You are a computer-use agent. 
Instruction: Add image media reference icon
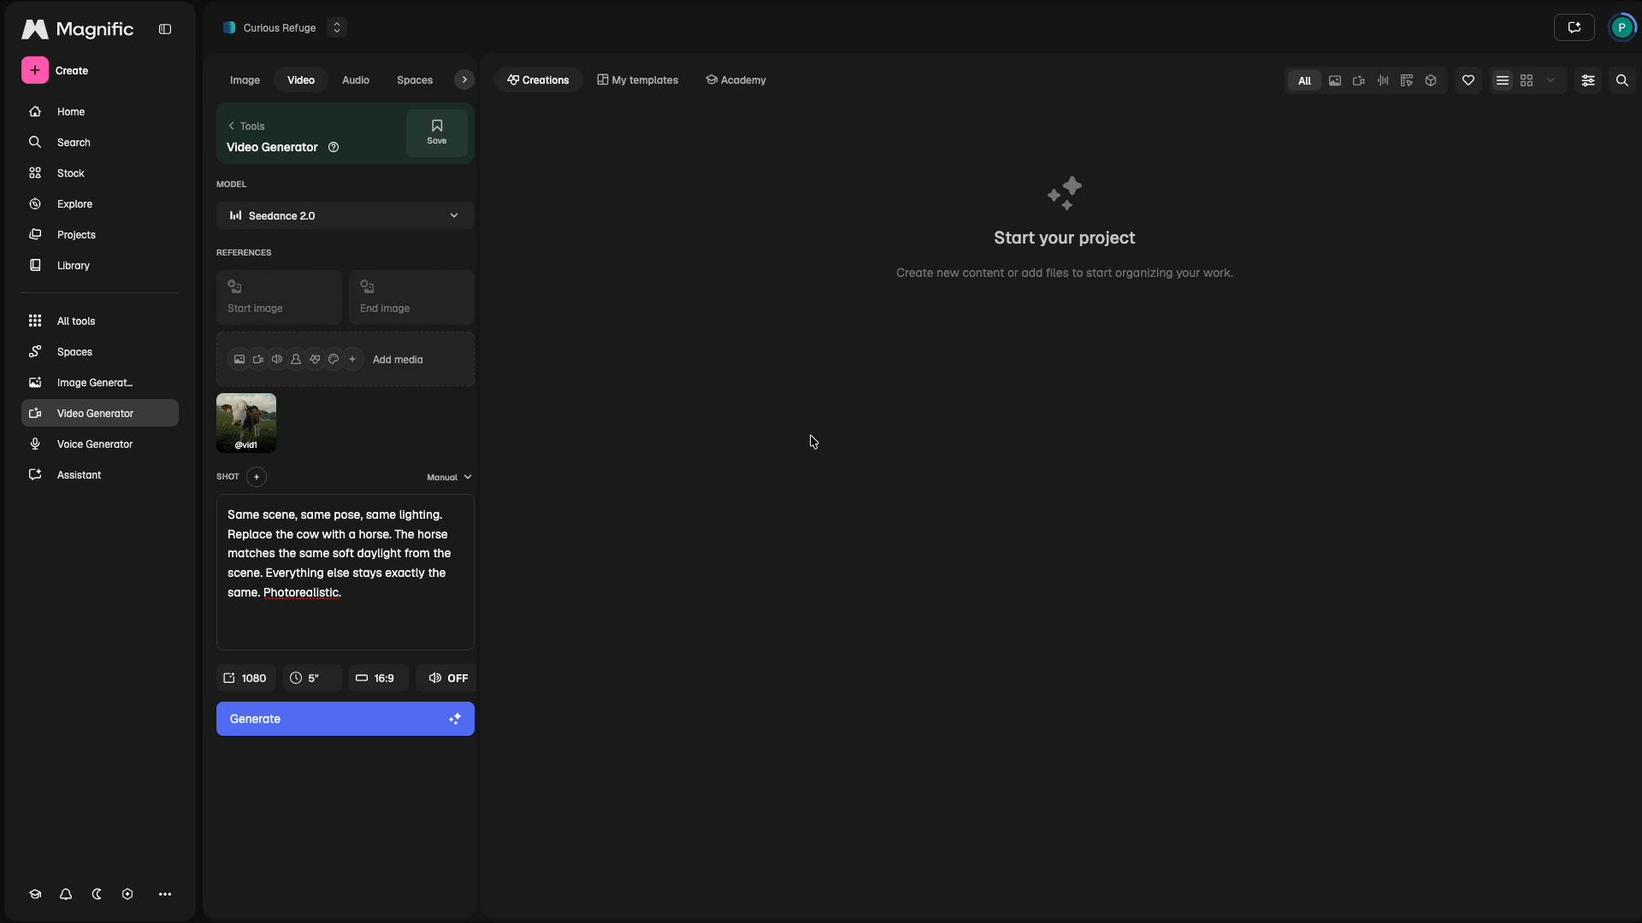click(239, 360)
